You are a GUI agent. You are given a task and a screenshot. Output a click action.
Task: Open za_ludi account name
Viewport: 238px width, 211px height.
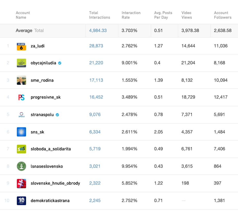click(37, 46)
